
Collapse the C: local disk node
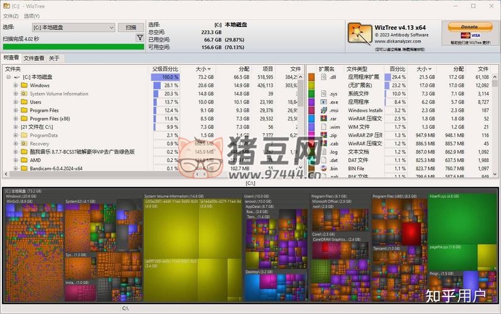[9, 77]
